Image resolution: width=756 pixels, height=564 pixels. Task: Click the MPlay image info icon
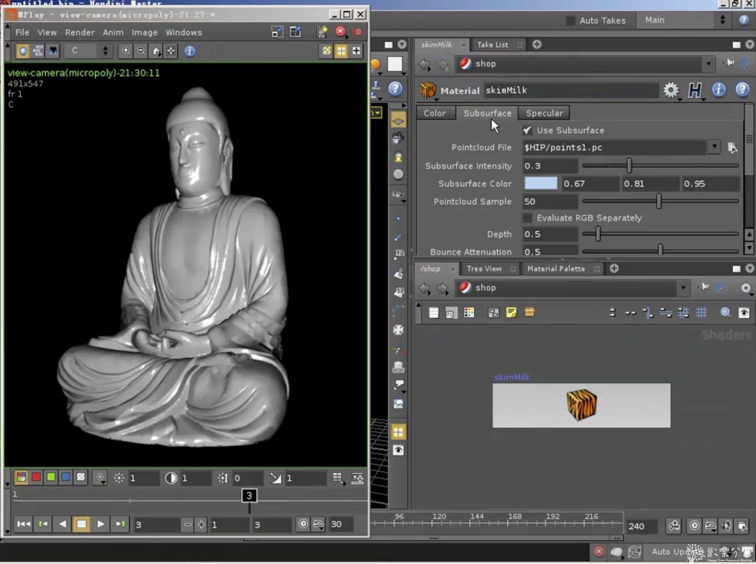(x=189, y=51)
